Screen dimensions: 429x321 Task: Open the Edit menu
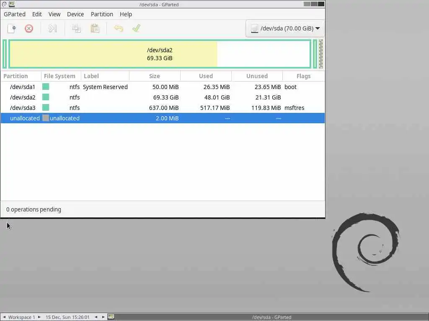37,14
